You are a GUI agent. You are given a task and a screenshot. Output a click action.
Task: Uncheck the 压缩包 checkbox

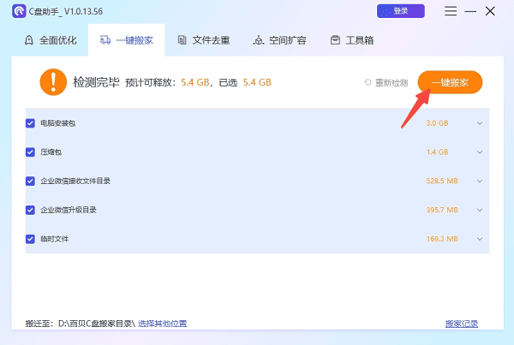coord(30,152)
